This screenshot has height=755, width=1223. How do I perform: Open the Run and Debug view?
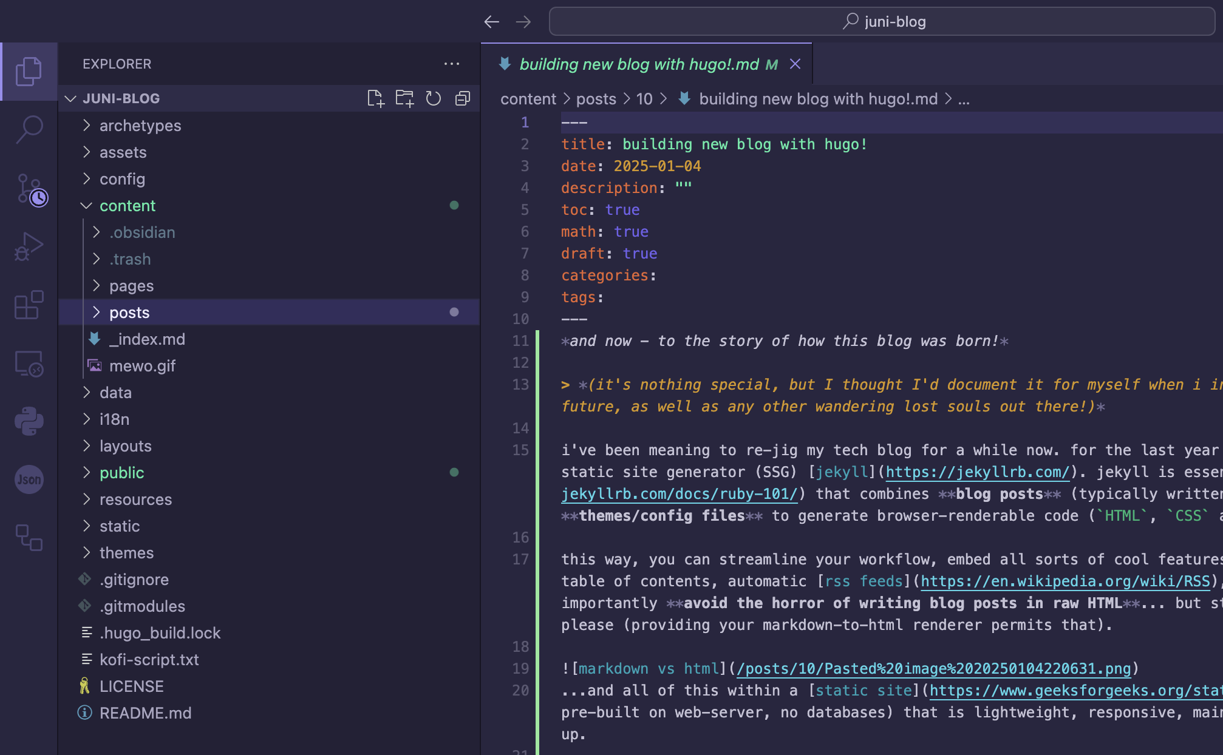29,246
